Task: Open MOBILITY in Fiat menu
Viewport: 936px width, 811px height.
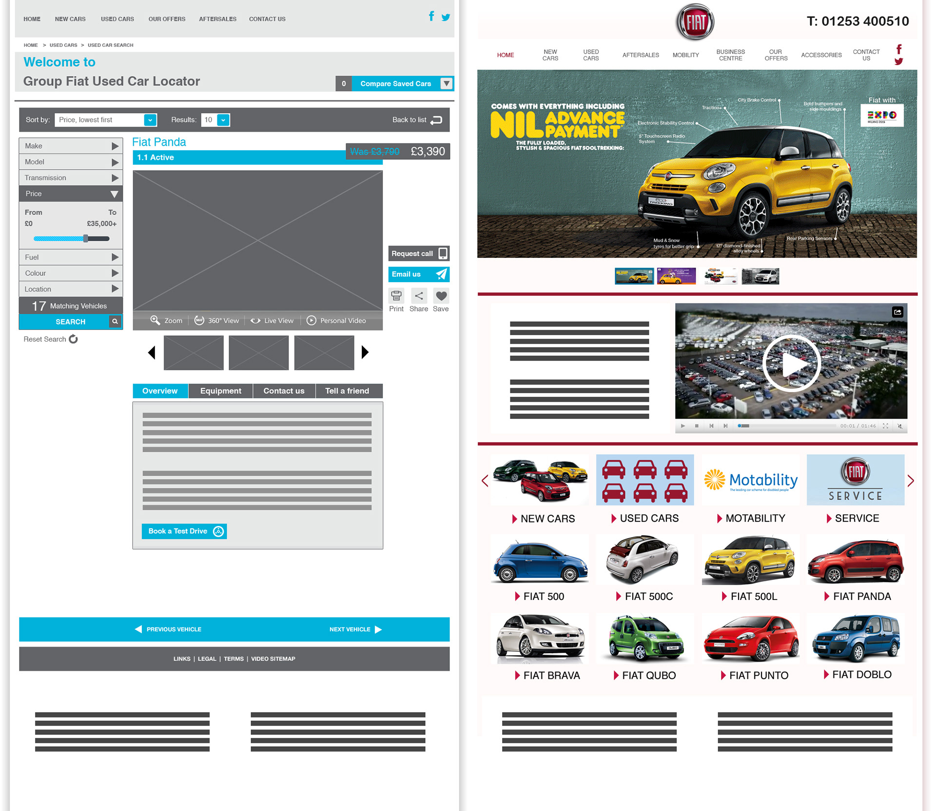Action: click(685, 55)
